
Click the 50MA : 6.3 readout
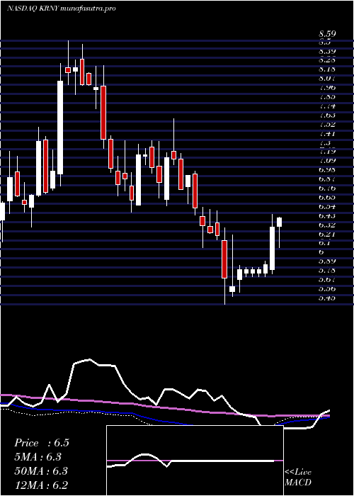pyautogui.click(x=41, y=471)
